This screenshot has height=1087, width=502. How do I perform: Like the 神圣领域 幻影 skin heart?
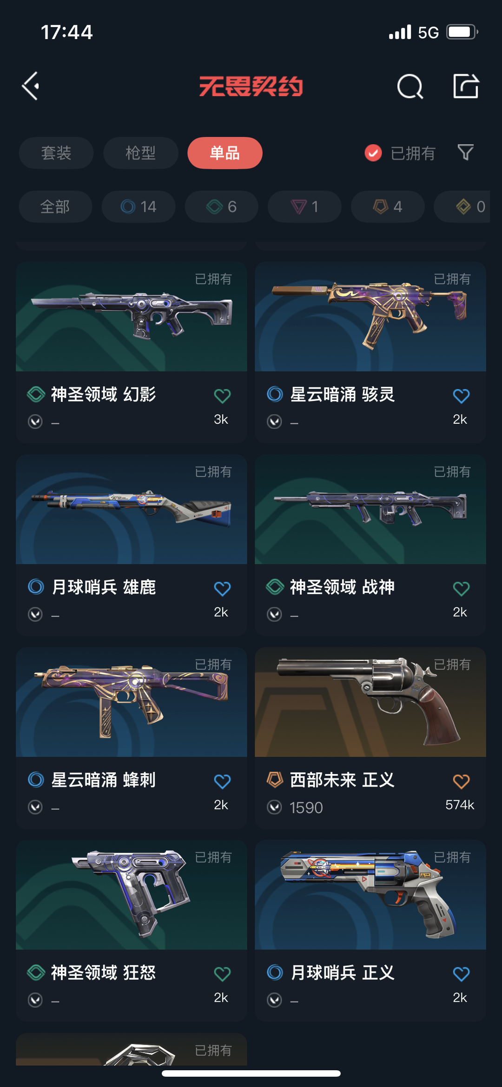(x=222, y=396)
